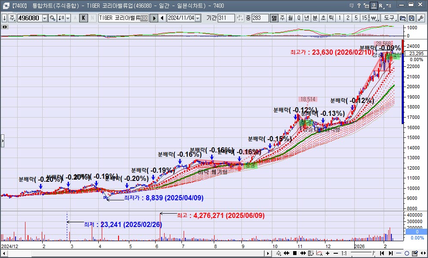Expand the stock code 496080 dropdown
Screen dimensions: 428x258
45,18
